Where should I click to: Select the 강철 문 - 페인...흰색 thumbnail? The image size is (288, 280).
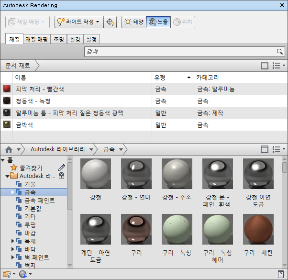click(x=218, y=174)
